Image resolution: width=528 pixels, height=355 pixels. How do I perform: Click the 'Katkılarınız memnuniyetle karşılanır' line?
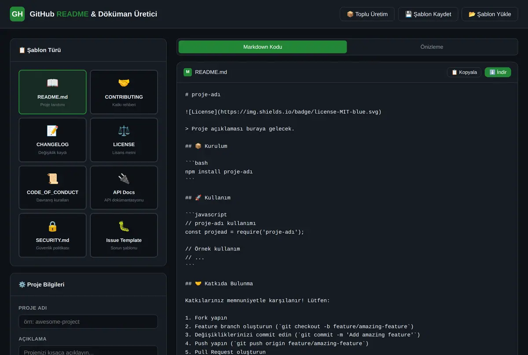257,301
